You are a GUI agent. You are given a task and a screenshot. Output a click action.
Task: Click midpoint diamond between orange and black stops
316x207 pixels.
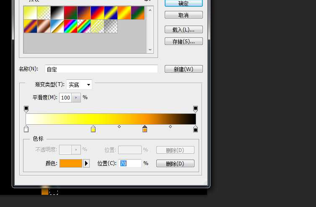coord(170,127)
